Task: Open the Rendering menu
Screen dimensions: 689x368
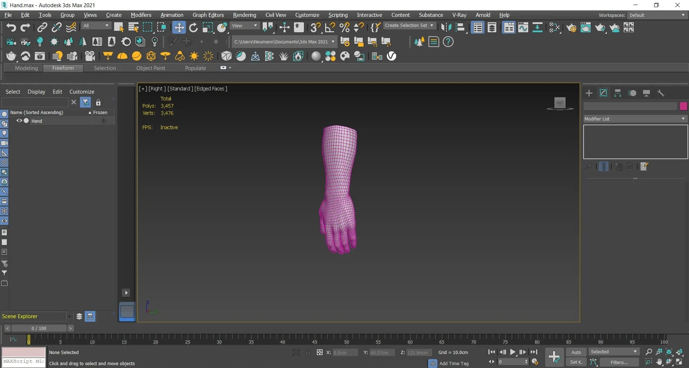Action: 244,15
